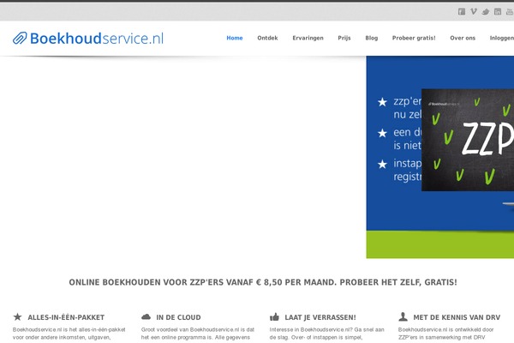
Task: Click the IN DE CLOUD heading
Action: tap(178, 317)
